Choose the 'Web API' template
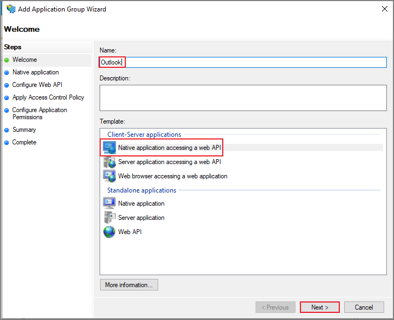 click(x=130, y=231)
